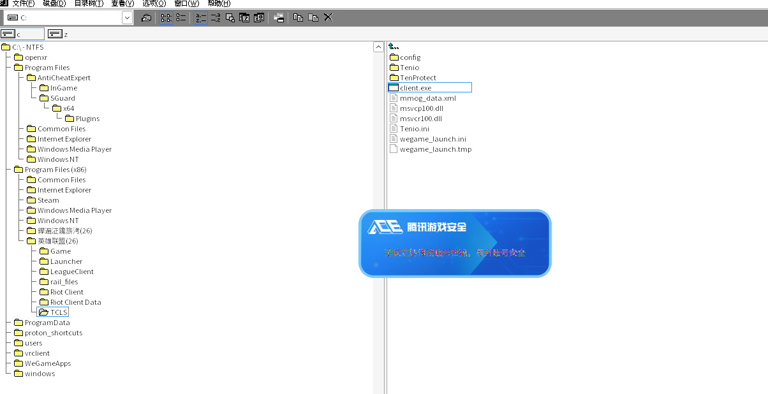This screenshot has height=394, width=768.
Task: Select the openxr folder in tree
Action: pyautogui.click(x=31, y=57)
